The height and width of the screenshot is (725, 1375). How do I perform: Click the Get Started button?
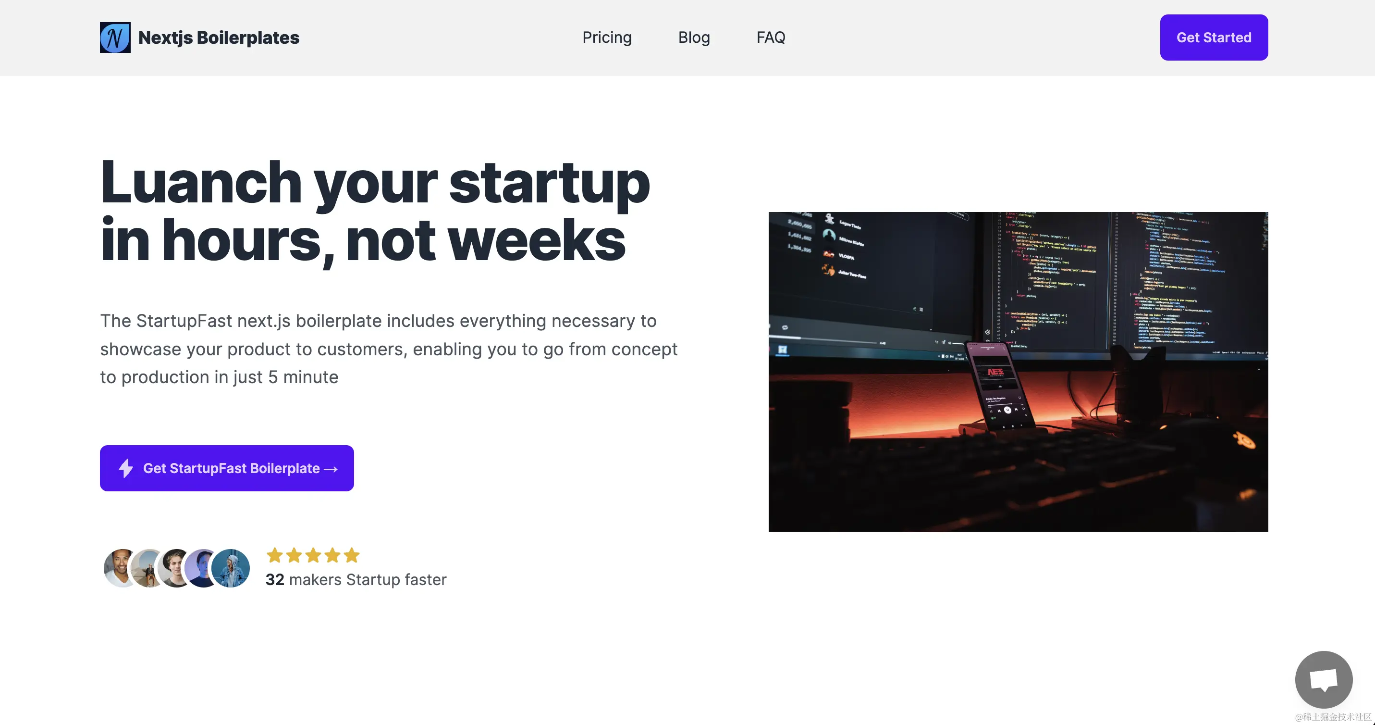pos(1213,37)
